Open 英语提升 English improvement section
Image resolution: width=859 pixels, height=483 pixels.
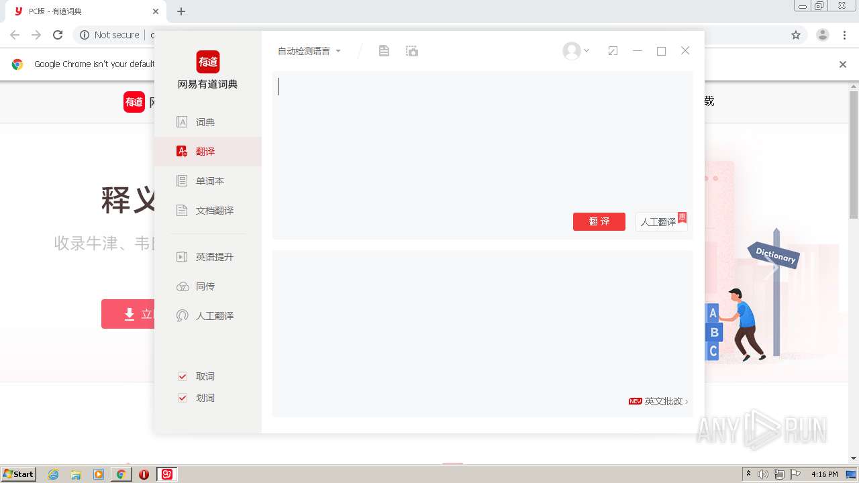208,257
